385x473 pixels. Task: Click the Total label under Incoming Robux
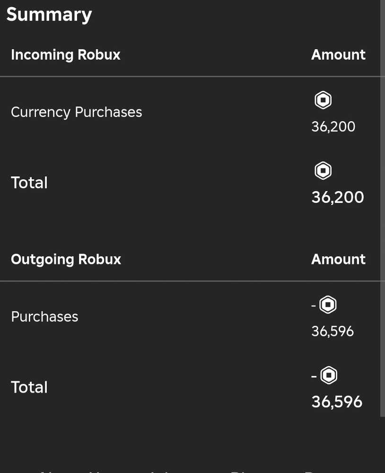click(29, 183)
